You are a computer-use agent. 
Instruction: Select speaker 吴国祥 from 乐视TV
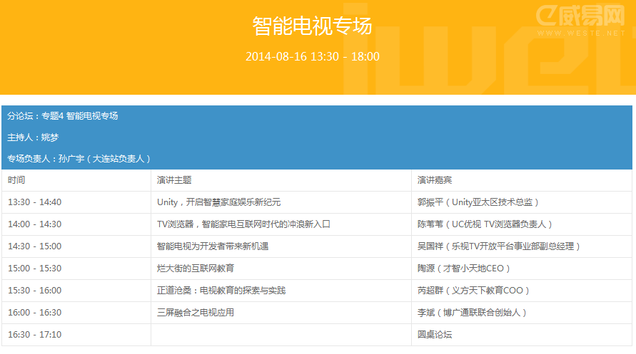[x=499, y=246]
